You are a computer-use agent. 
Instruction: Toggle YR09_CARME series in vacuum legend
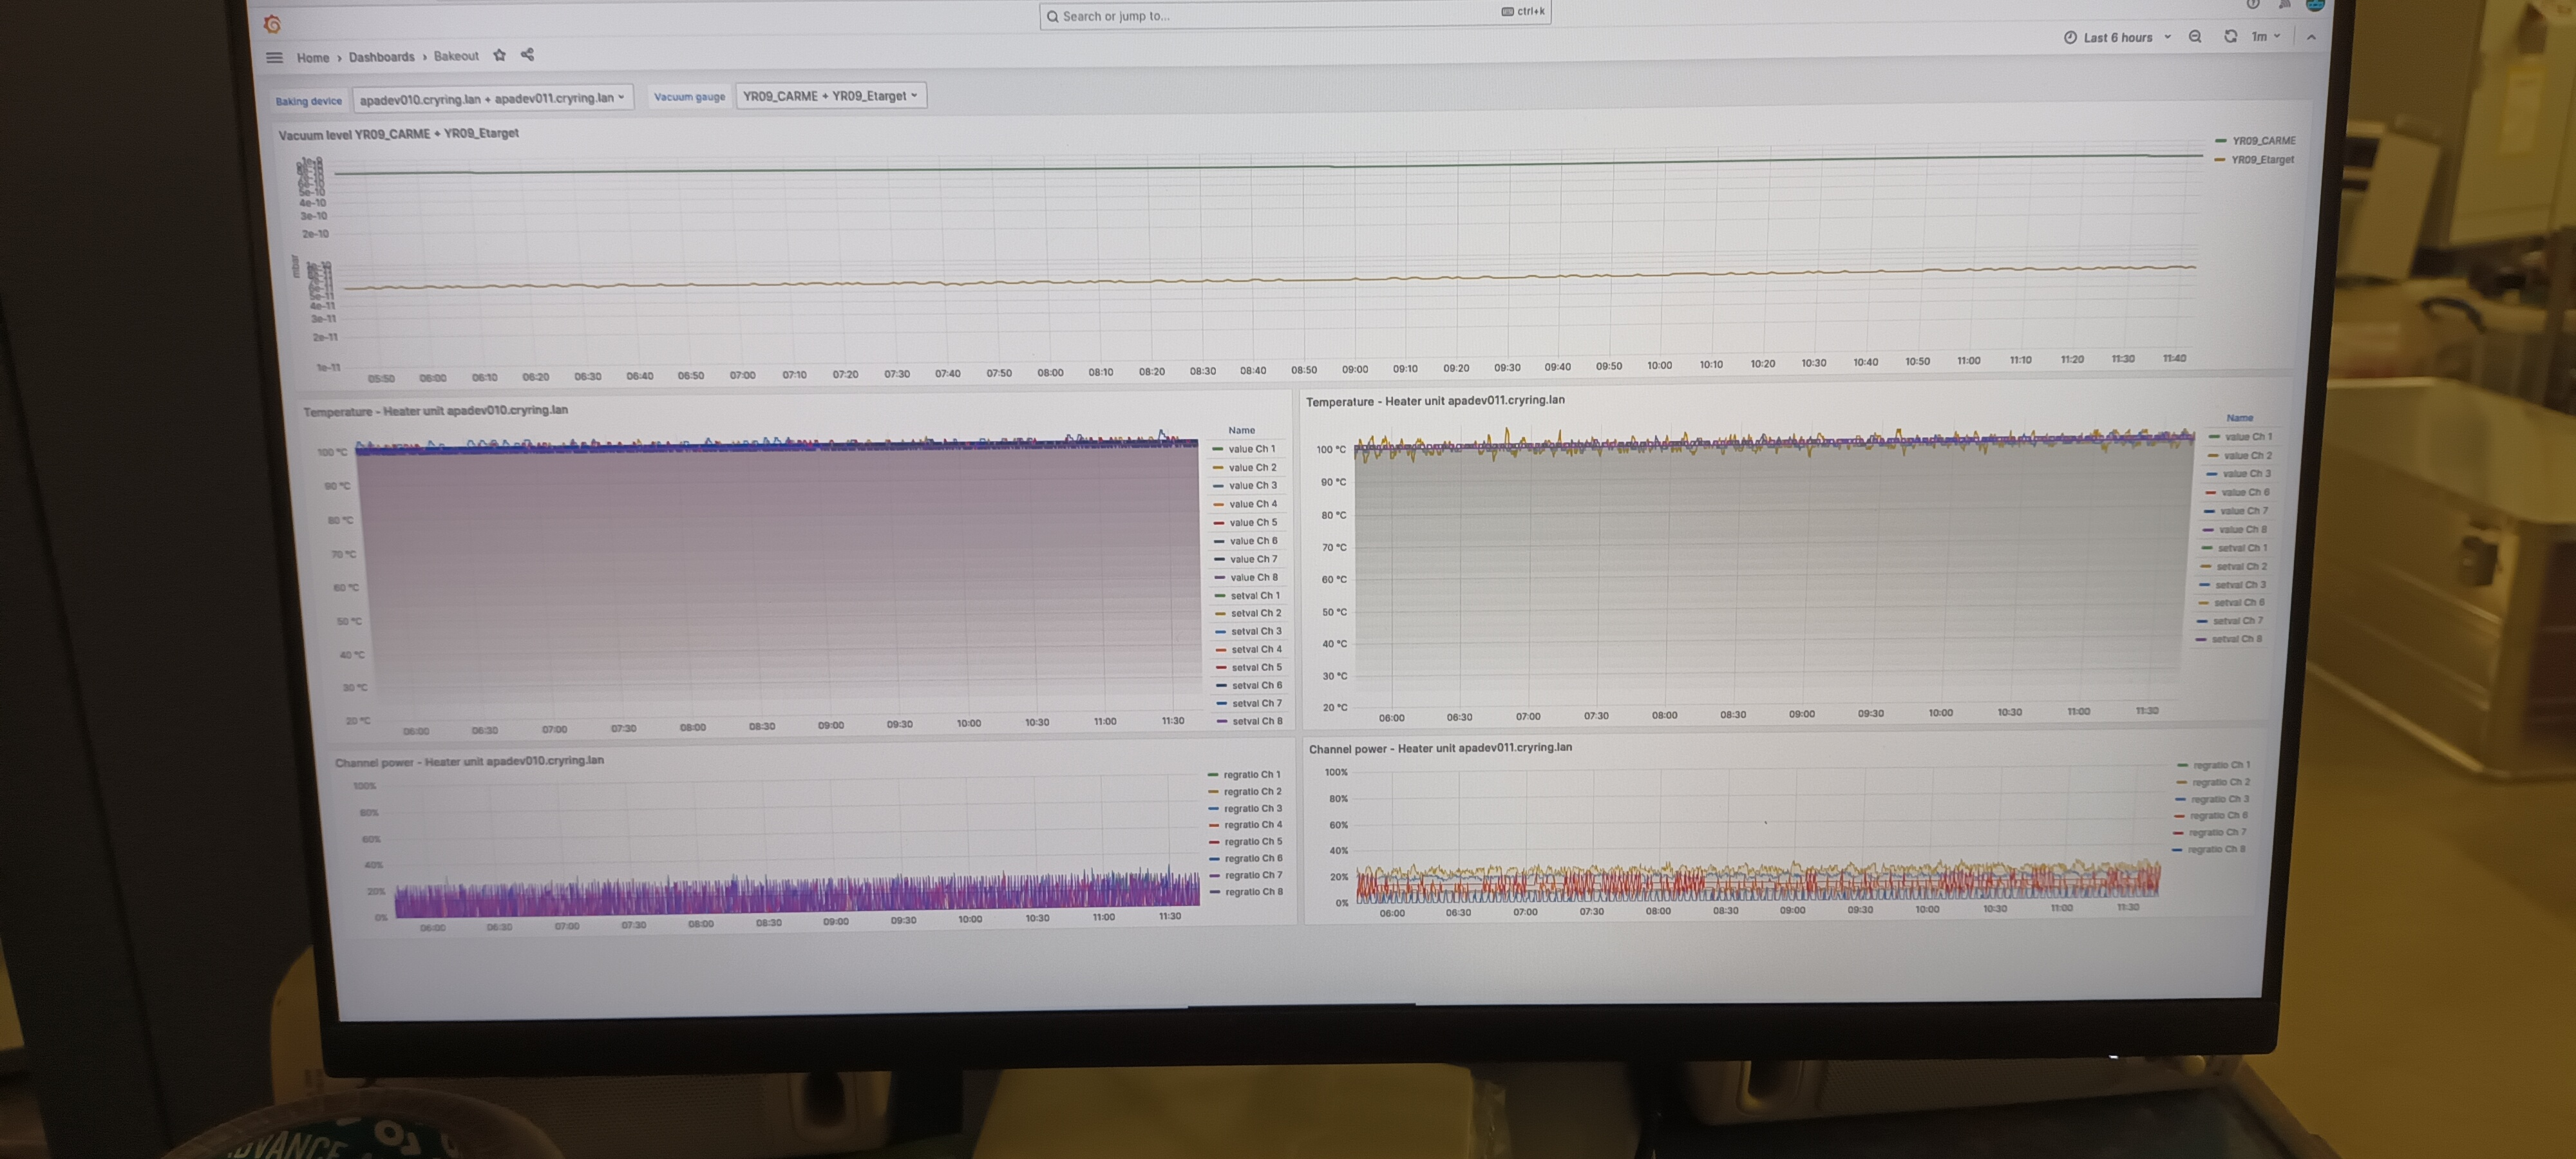[x=2263, y=141]
